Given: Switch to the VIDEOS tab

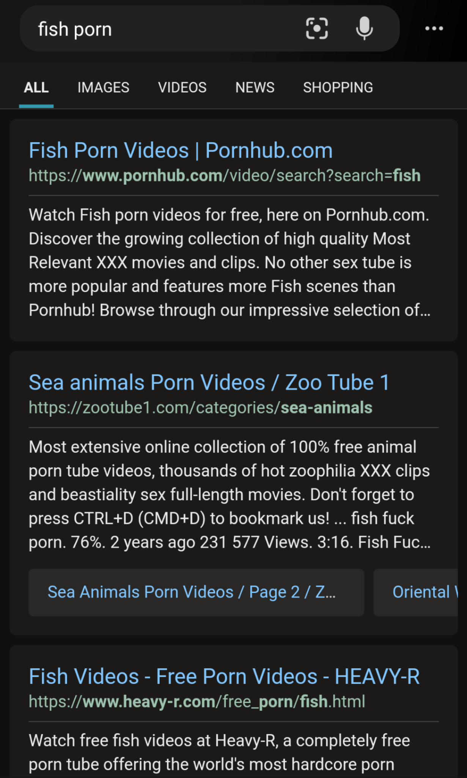Looking at the screenshot, I should 182,88.
